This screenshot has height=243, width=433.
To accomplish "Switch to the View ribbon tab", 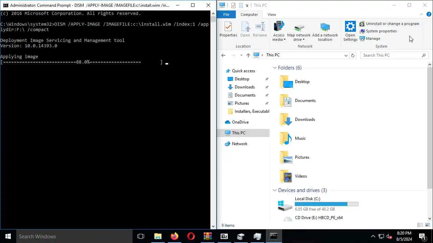I will click(x=272, y=15).
